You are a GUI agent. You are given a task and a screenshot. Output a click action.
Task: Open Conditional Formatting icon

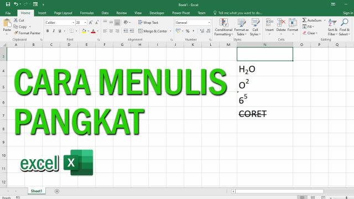(223, 23)
